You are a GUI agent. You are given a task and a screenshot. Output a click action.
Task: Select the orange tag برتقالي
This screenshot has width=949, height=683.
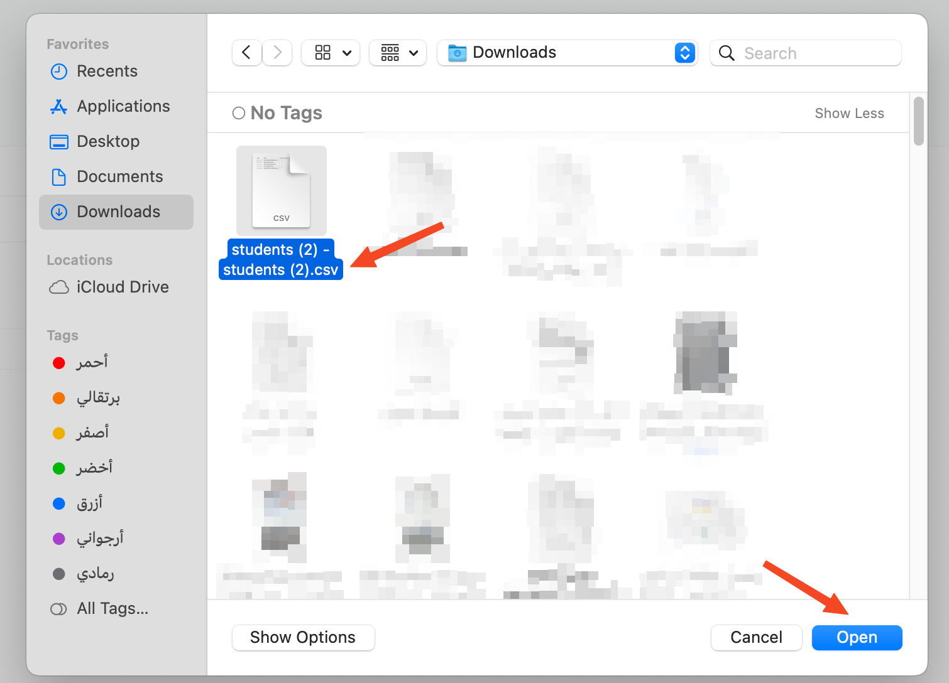(x=116, y=398)
